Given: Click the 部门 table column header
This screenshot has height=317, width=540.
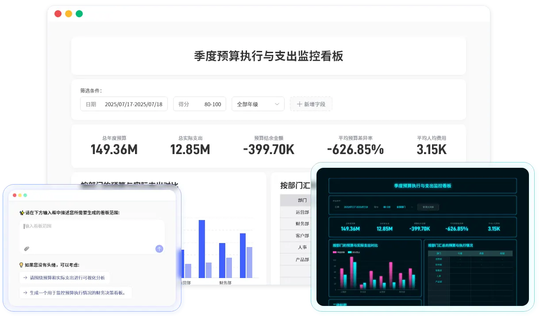Looking at the screenshot, I should point(302,200).
